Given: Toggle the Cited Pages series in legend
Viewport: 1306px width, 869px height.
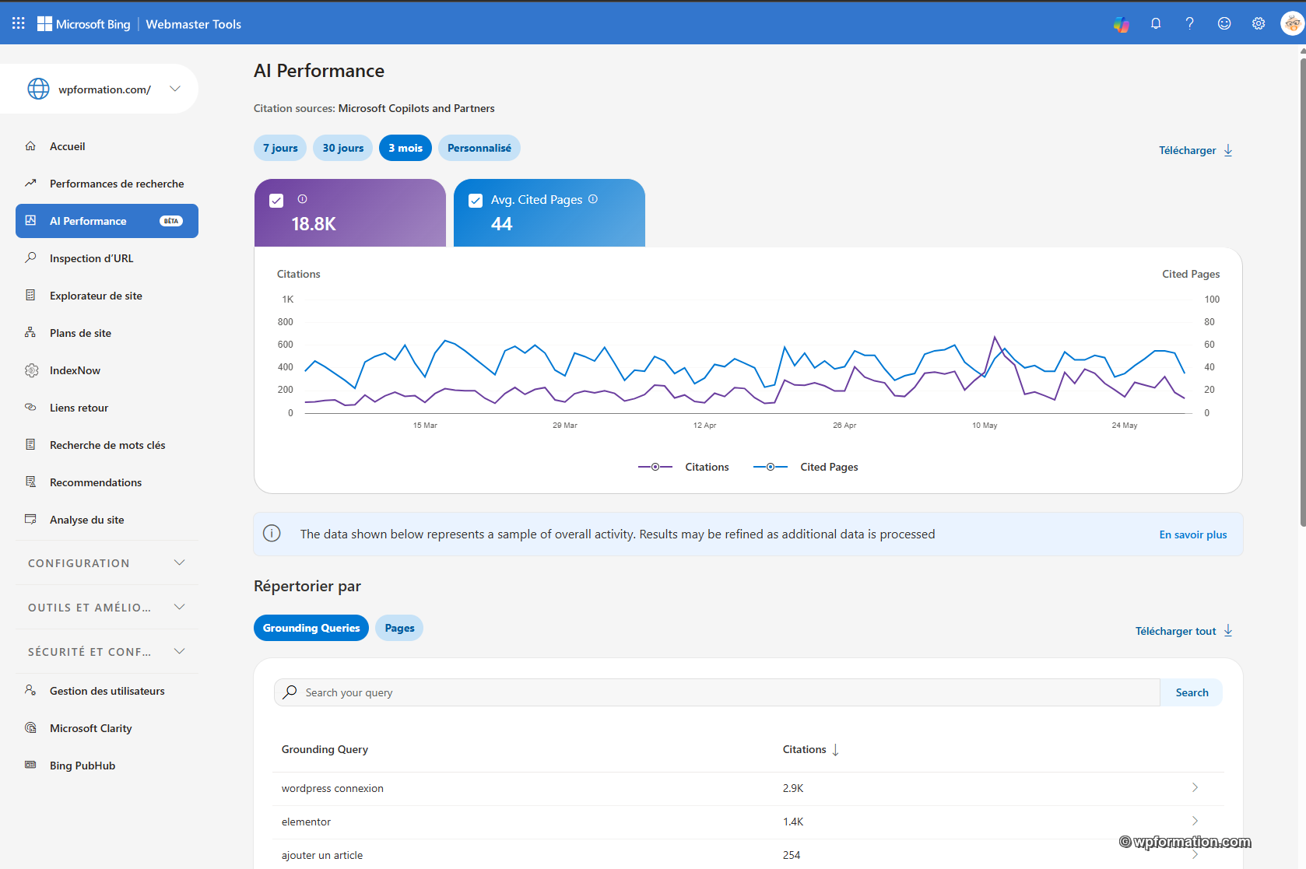Looking at the screenshot, I should 806,467.
